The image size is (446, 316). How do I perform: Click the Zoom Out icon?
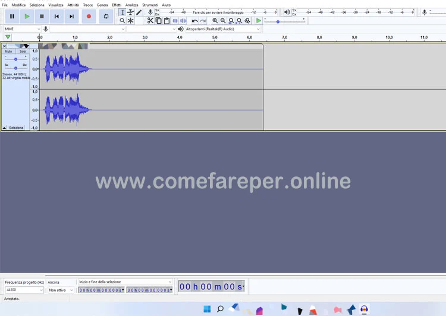(223, 20)
